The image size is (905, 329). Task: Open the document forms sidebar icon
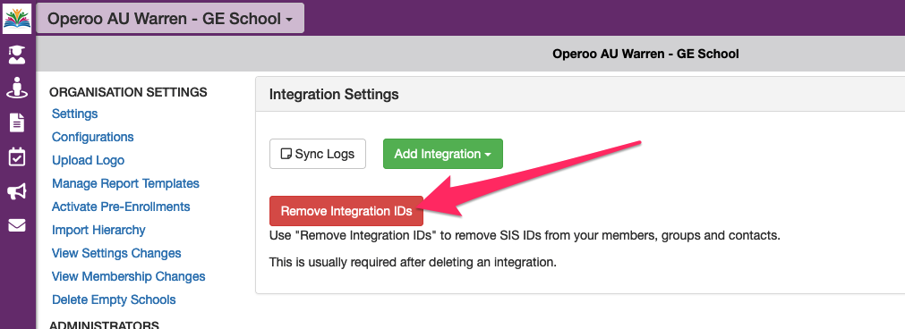click(17, 122)
